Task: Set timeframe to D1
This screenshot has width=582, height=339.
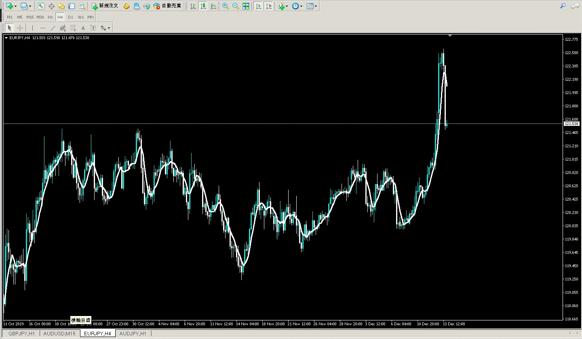Action: tap(70, 17)
